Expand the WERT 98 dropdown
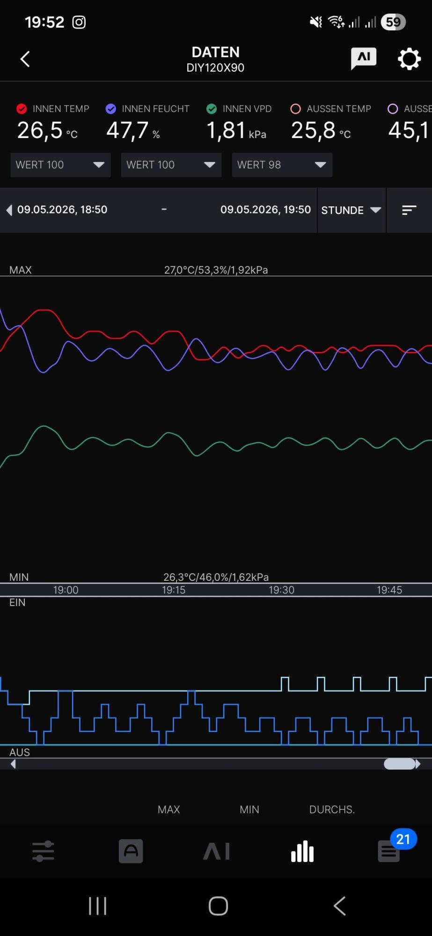 tap(282, 165)
